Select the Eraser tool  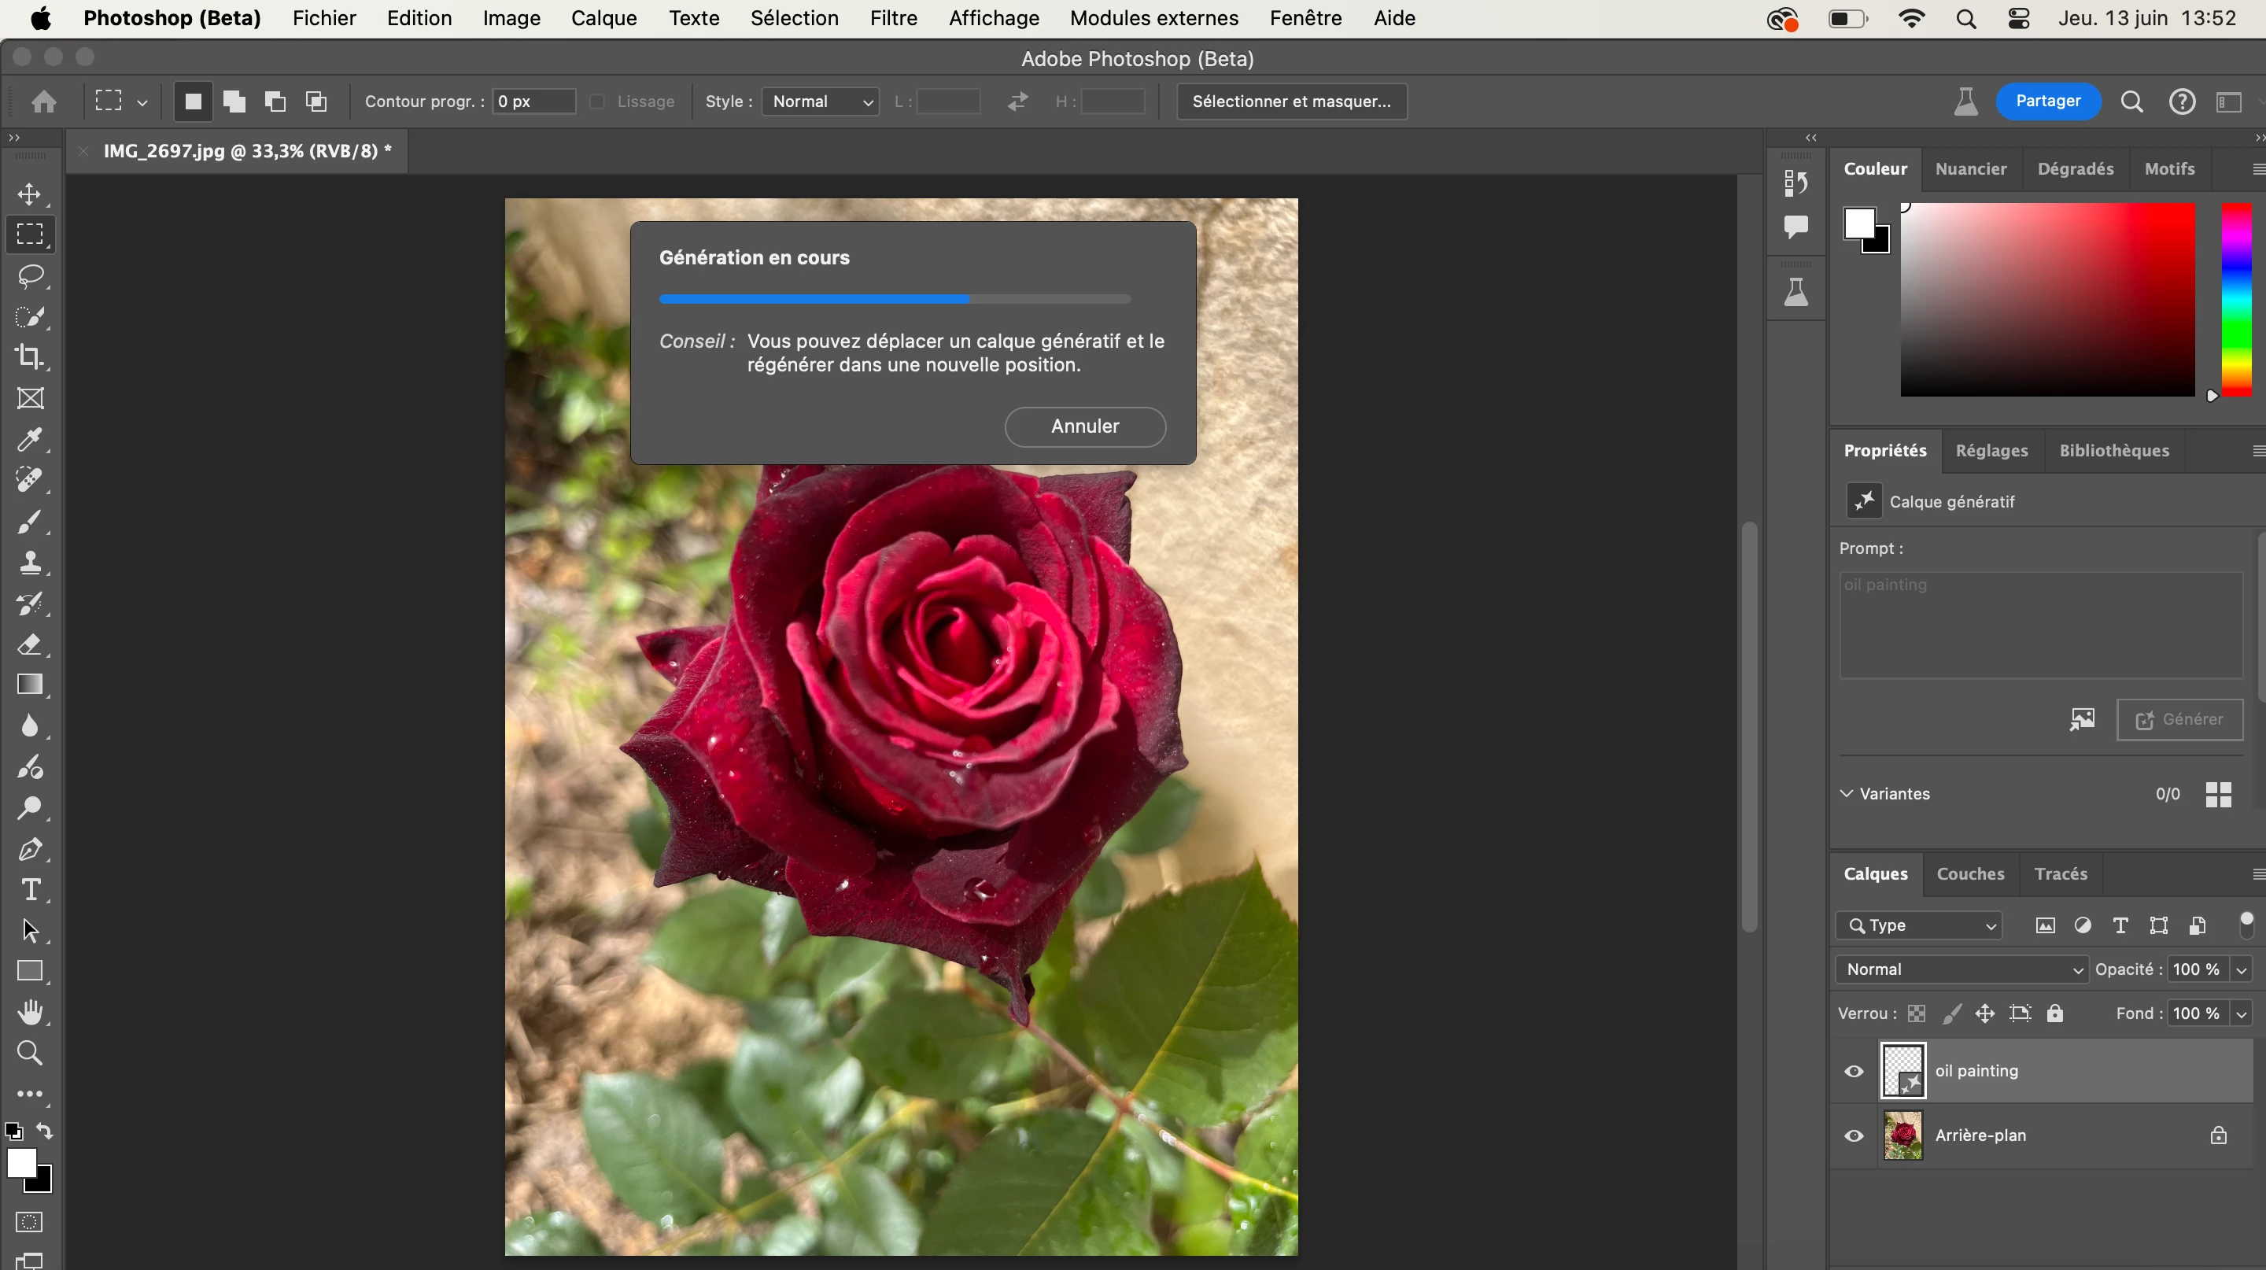(x=30, y=644)
